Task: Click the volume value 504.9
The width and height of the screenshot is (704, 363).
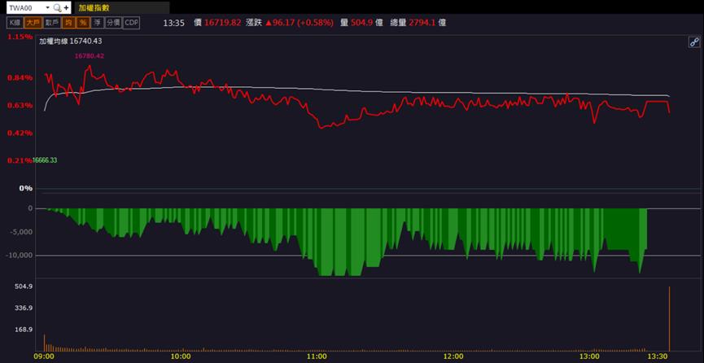Action: pyautogui.click(x=361, y=23)
